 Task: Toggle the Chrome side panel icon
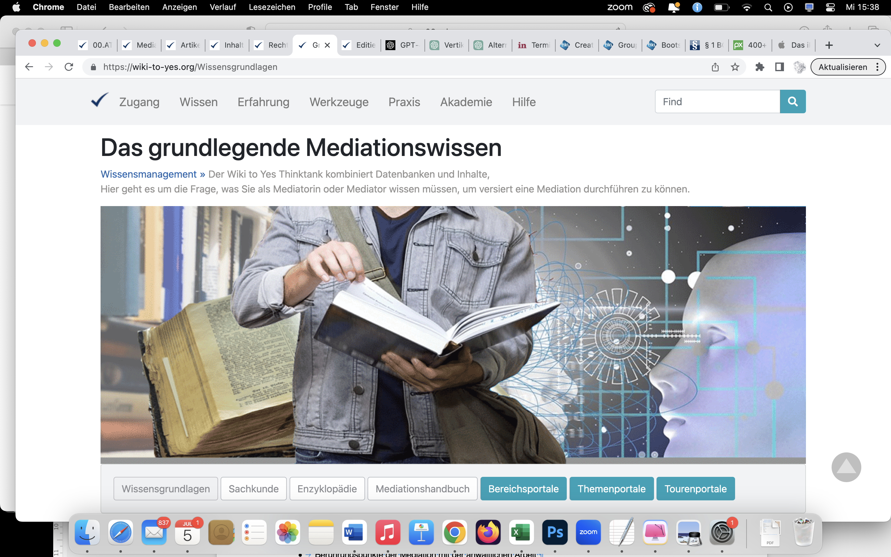(x=779, y=67)
